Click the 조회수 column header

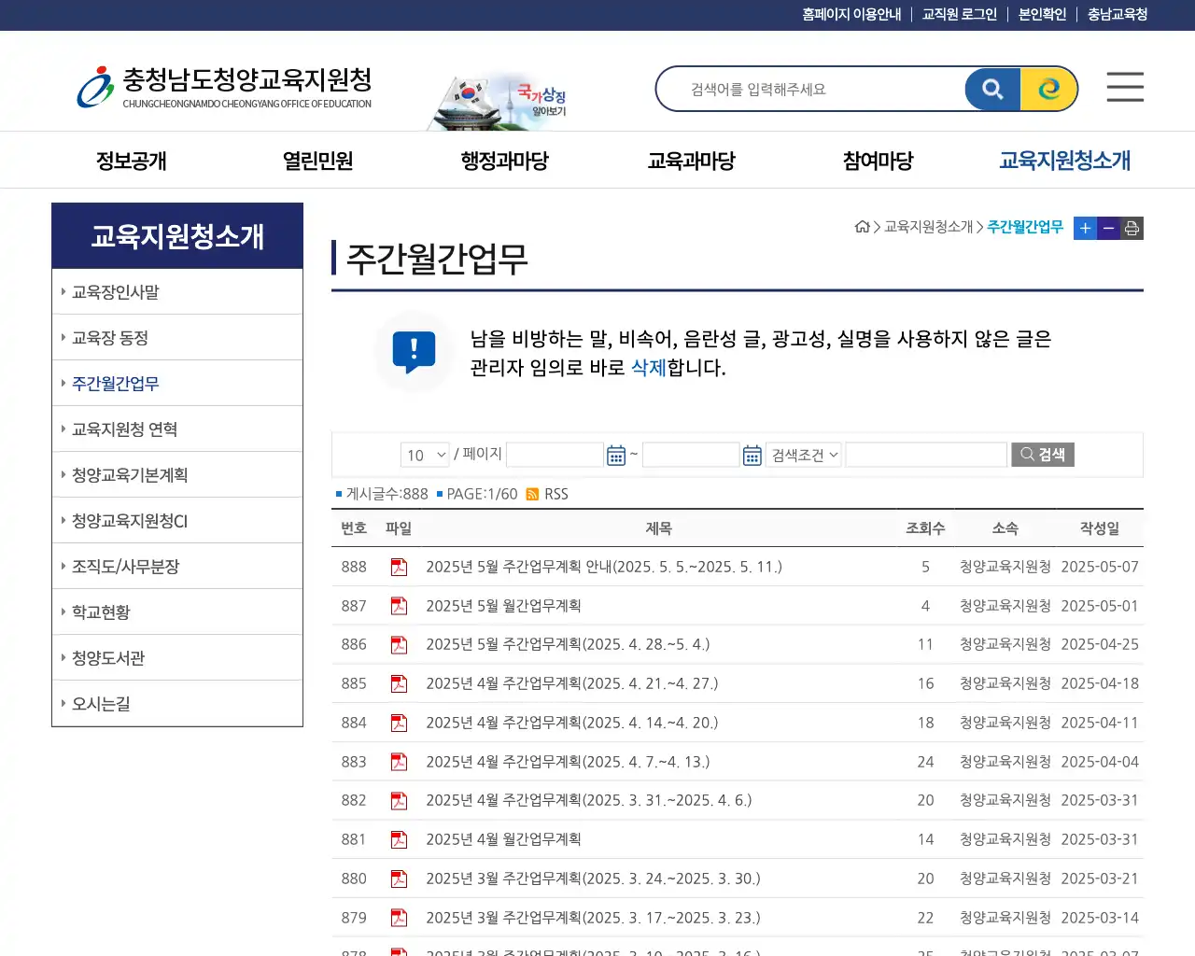925,528
